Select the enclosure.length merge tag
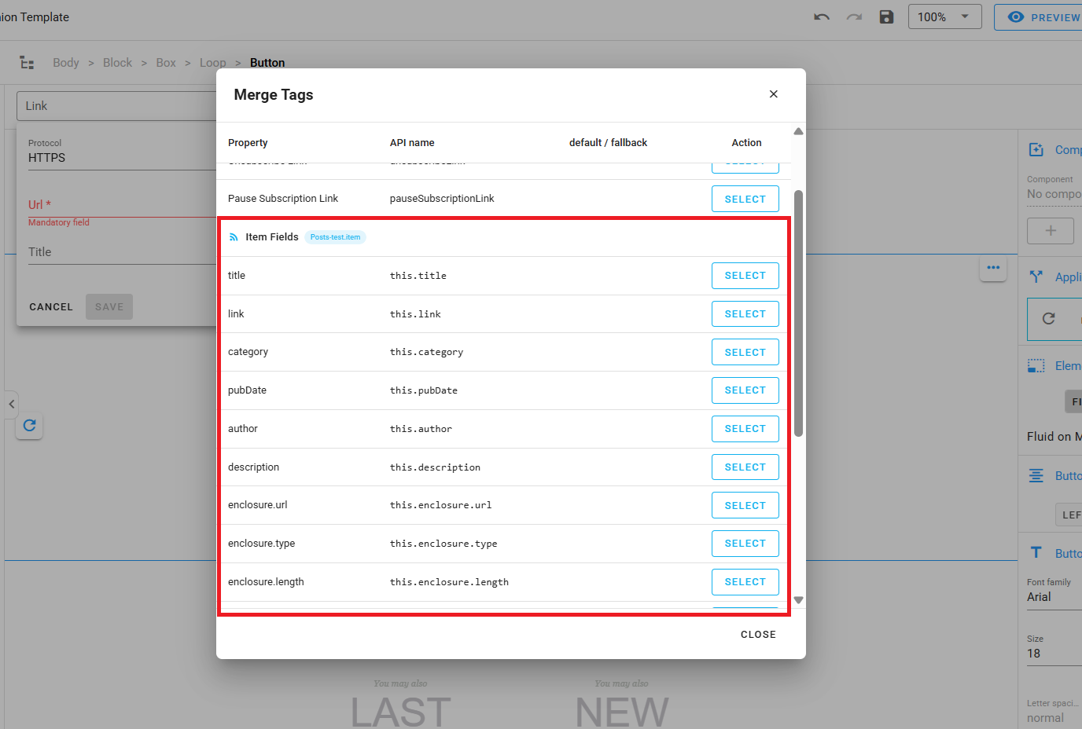This screenshot has width=1082, height=729. point(745,582)
